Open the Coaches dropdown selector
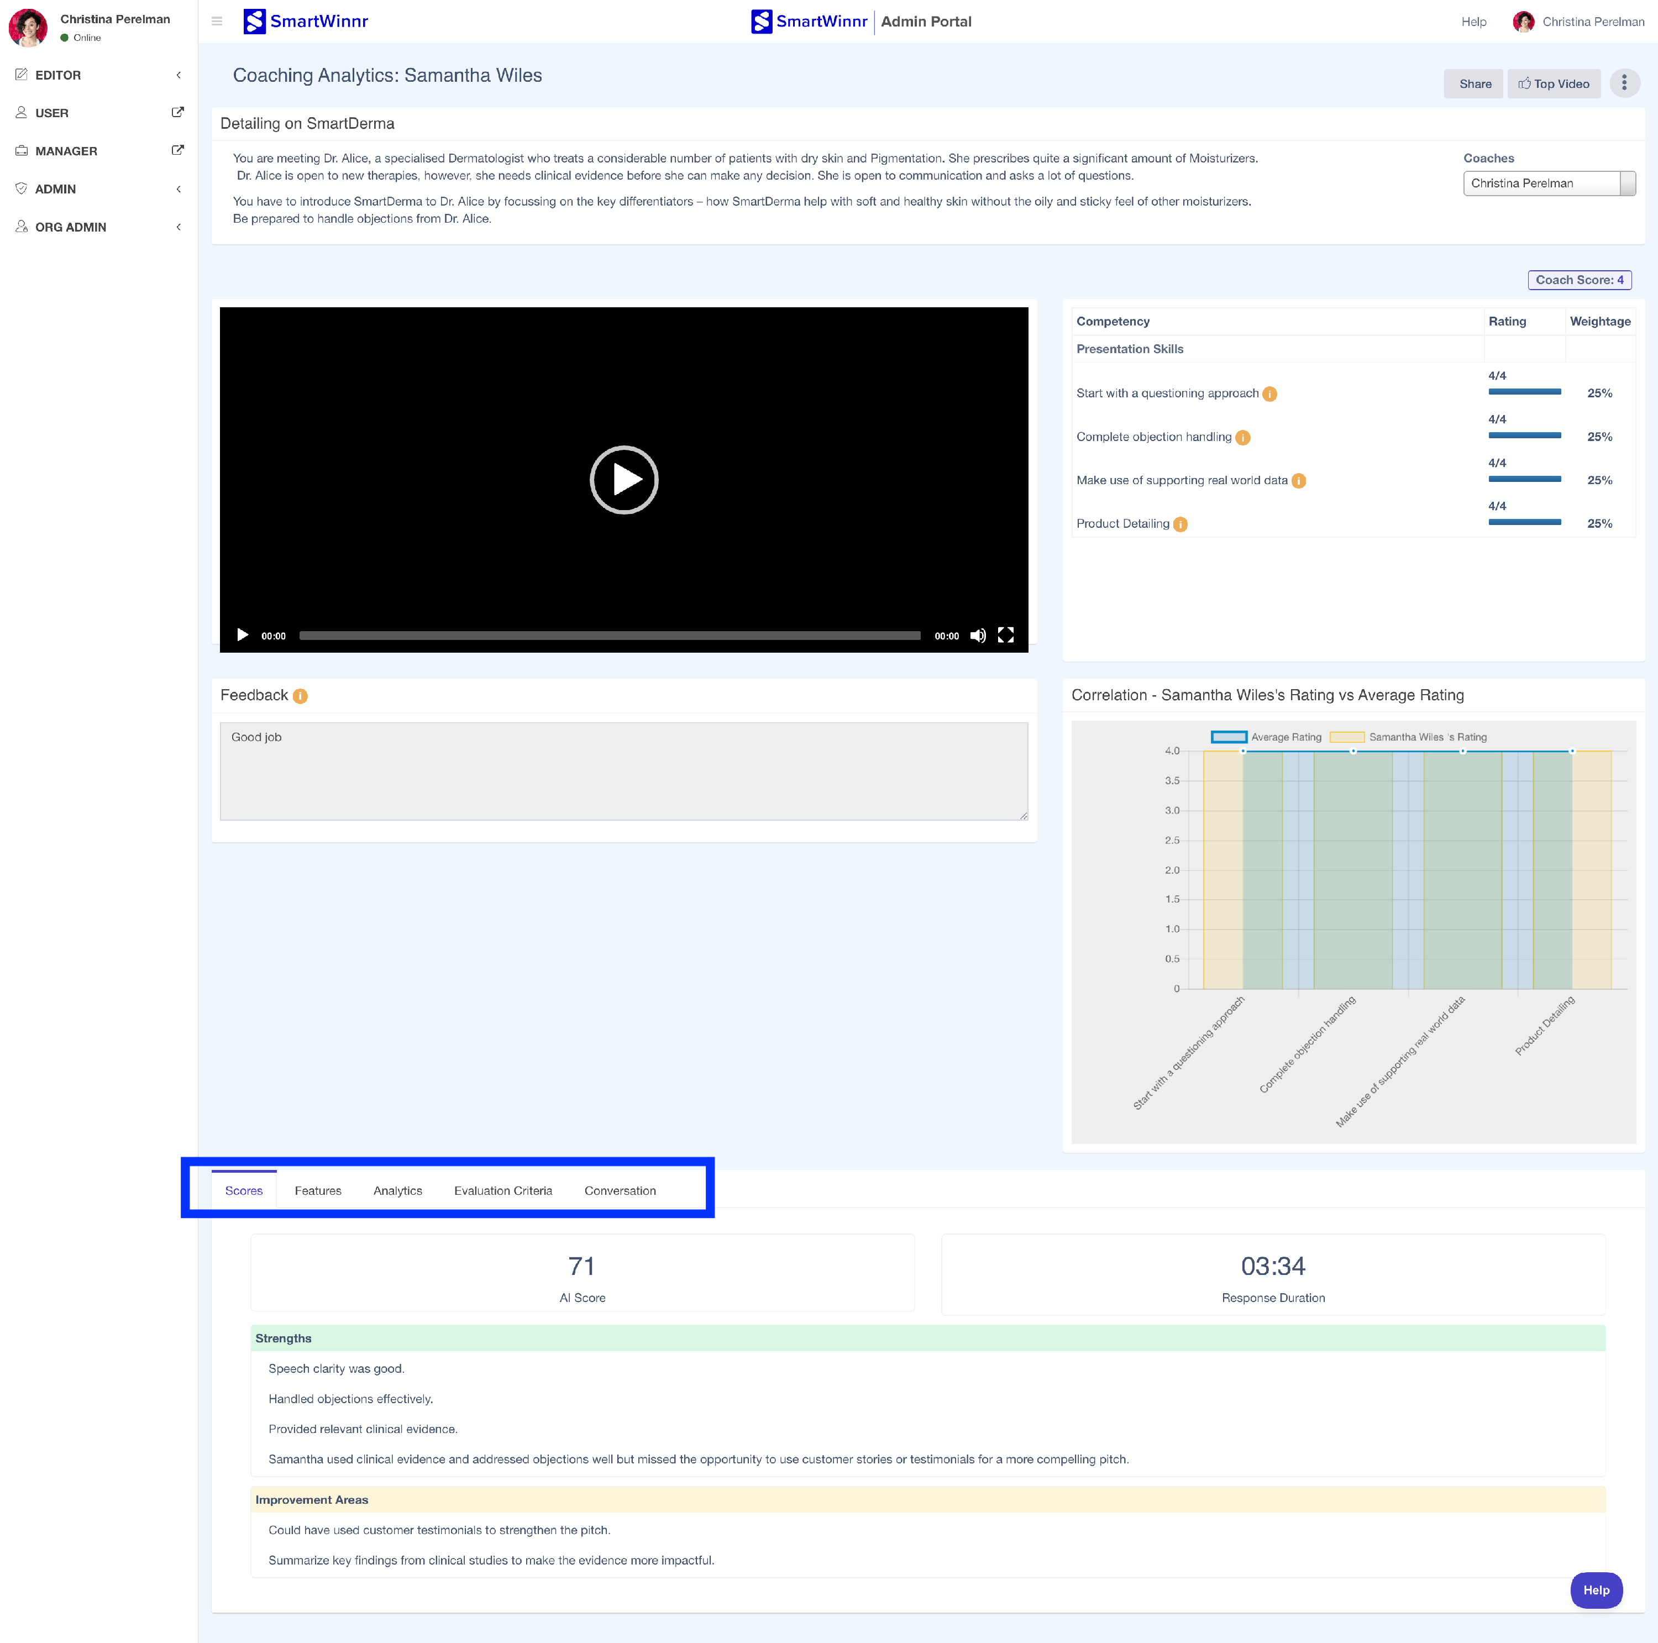Viewport: 1658px width, 1643px height. click(1548, 183)
